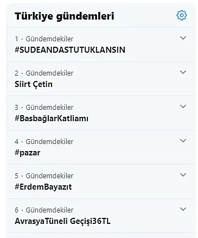Choose the '5 · Gündemdekiler' rank label
Screen dimensions: 198x238
click(44, 176)
